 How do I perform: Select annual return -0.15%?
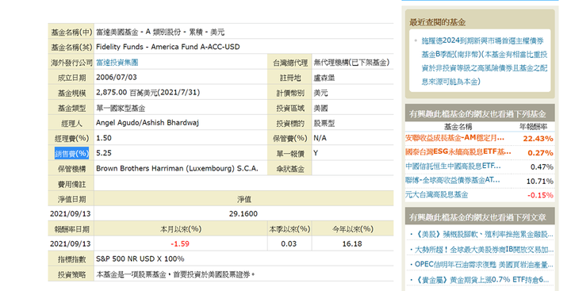click(x=540, y=195)
